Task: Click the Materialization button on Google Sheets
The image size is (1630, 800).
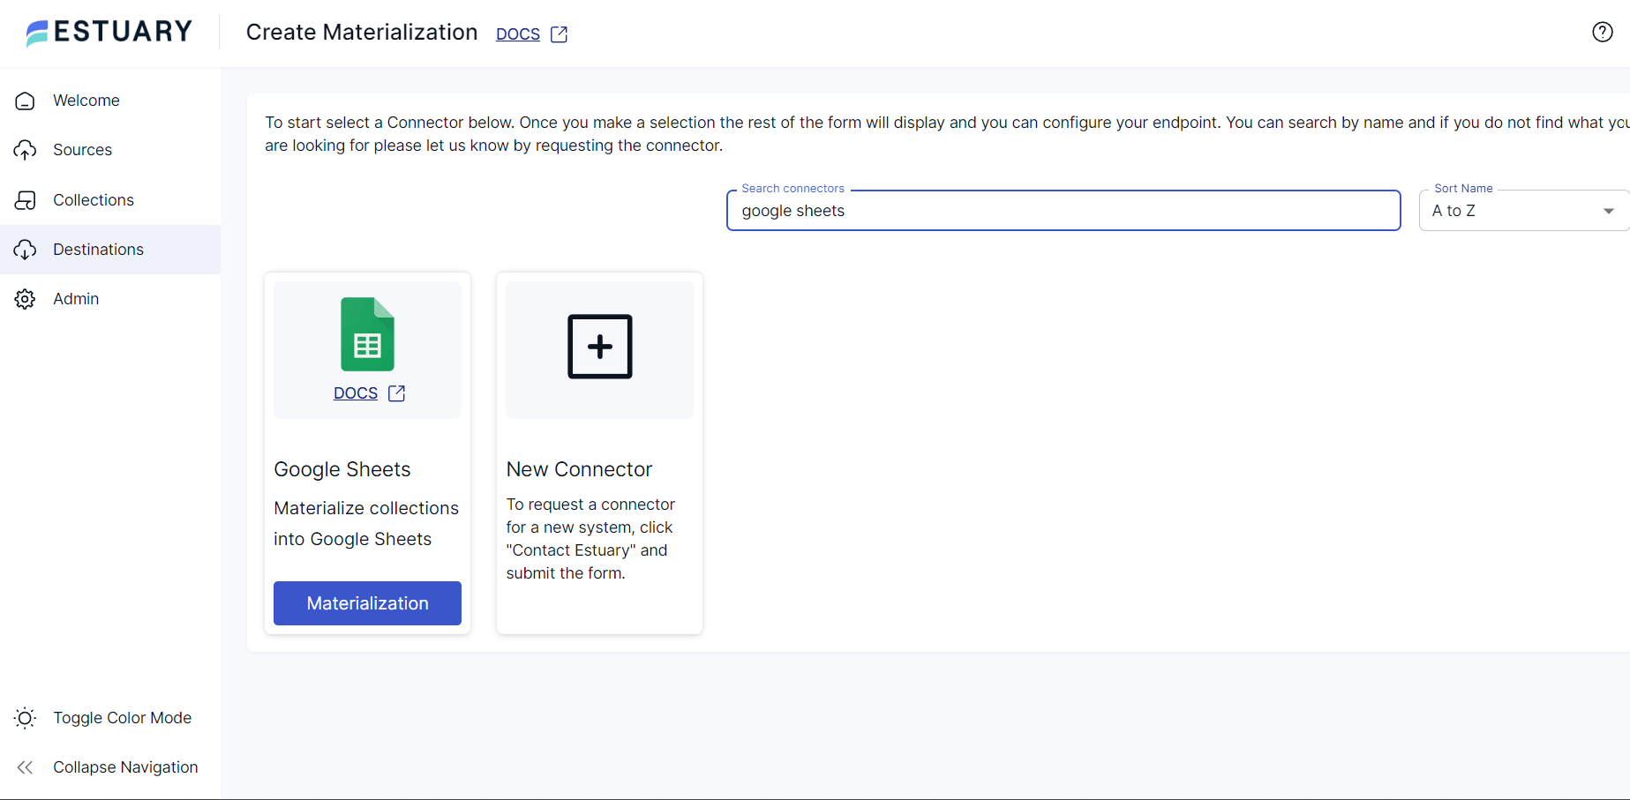Action: coord(367,602)
